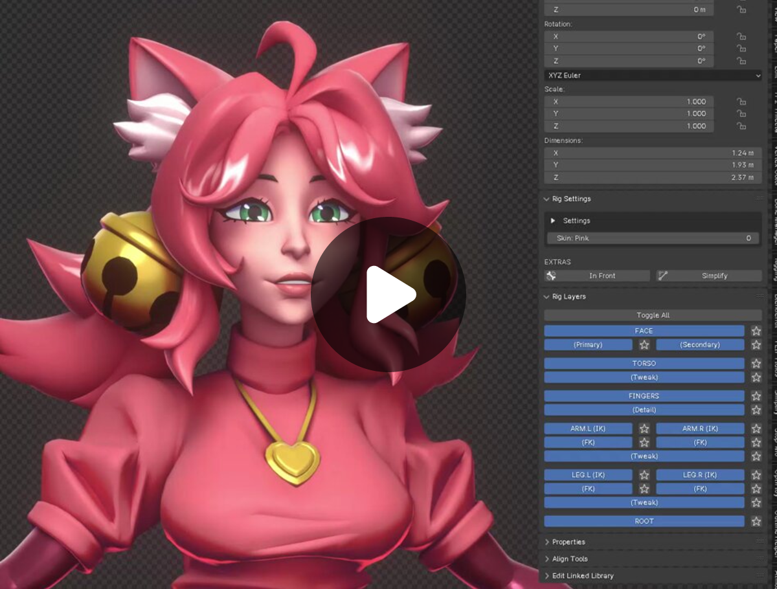Expand the Properties panel

click(547, 542)
